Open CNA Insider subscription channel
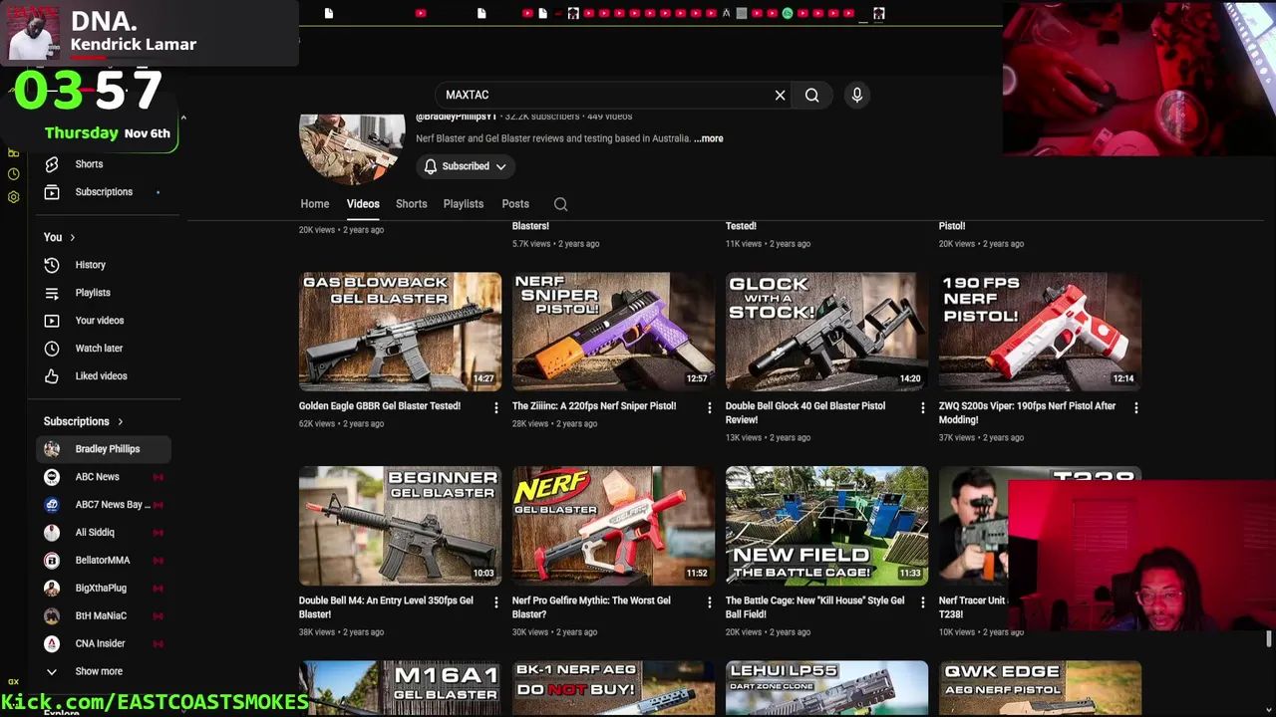 104,644
